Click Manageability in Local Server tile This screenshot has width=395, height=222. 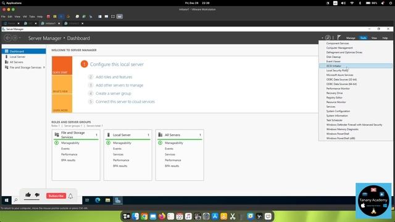[122, 143]
